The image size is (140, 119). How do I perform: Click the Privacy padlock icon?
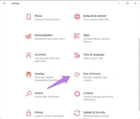pos(29,113)
